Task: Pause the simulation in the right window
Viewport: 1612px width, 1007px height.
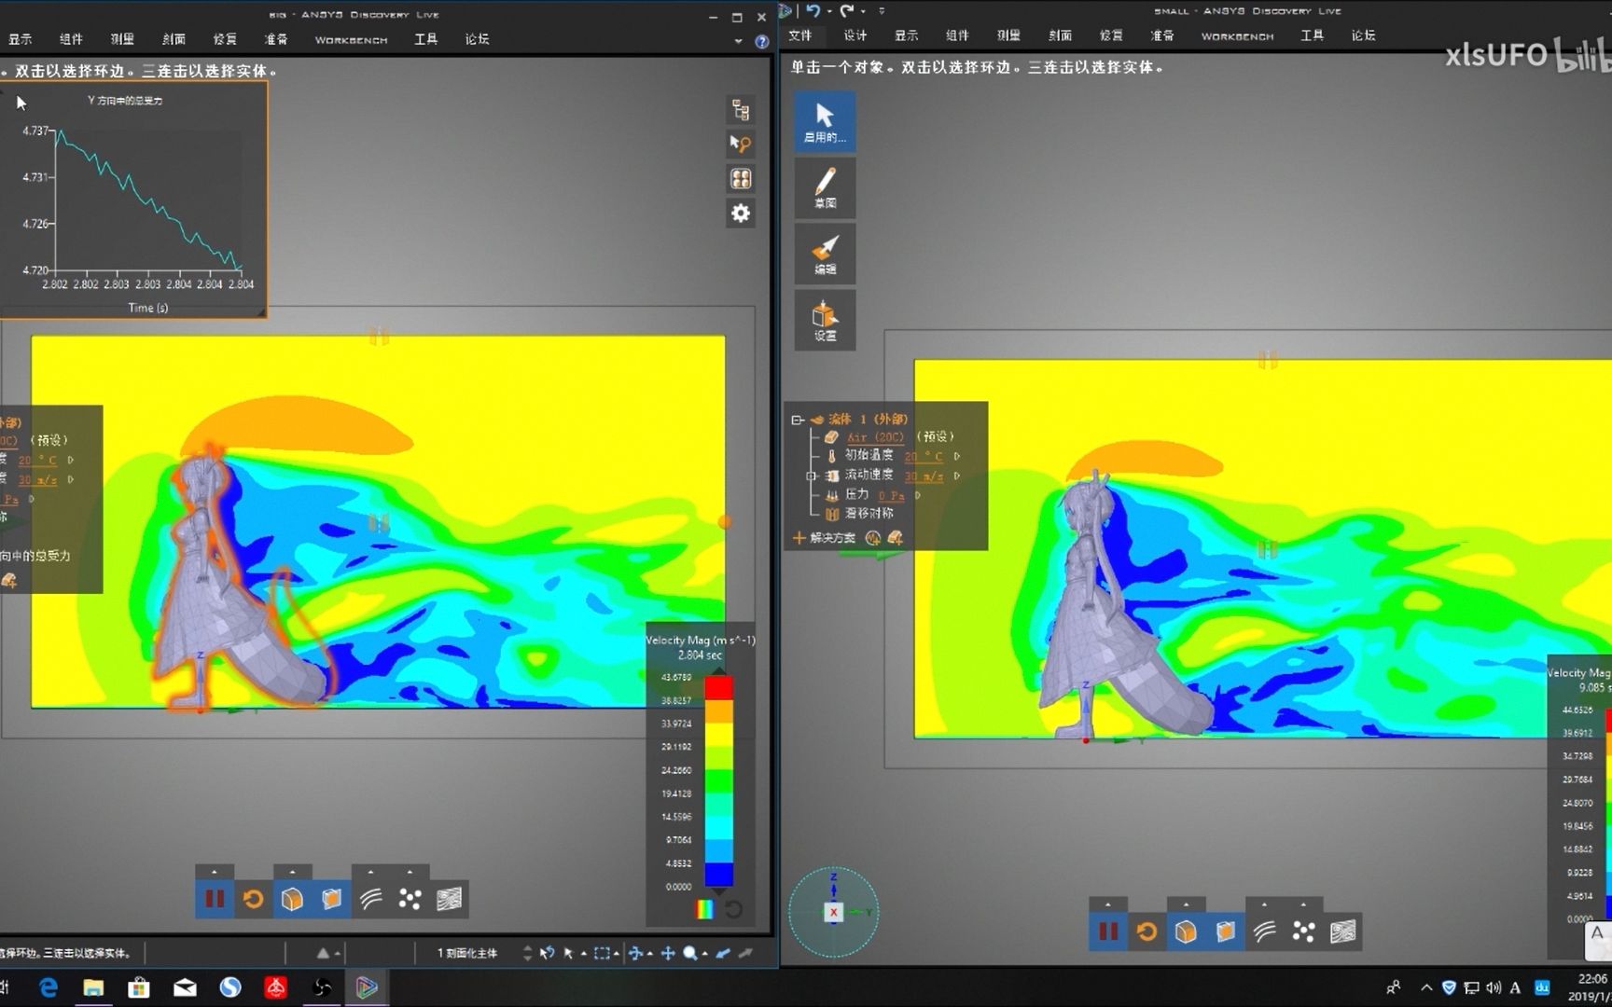Action: click(x=1107, y=931)
